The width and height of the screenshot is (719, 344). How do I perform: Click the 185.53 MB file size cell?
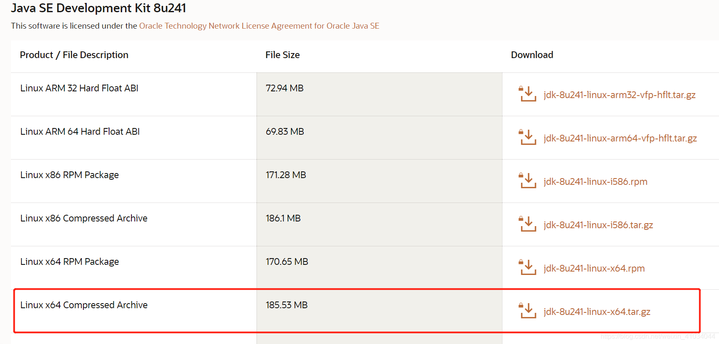pos(380,311)
